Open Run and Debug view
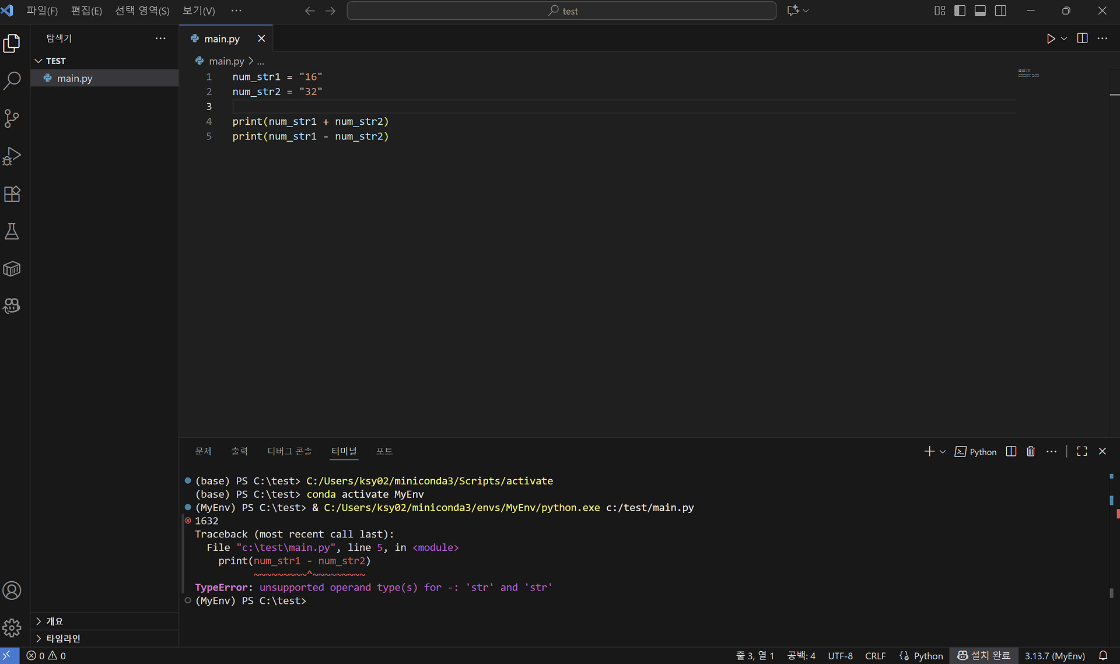The image size is (1120, 664). tap(12, 156)
